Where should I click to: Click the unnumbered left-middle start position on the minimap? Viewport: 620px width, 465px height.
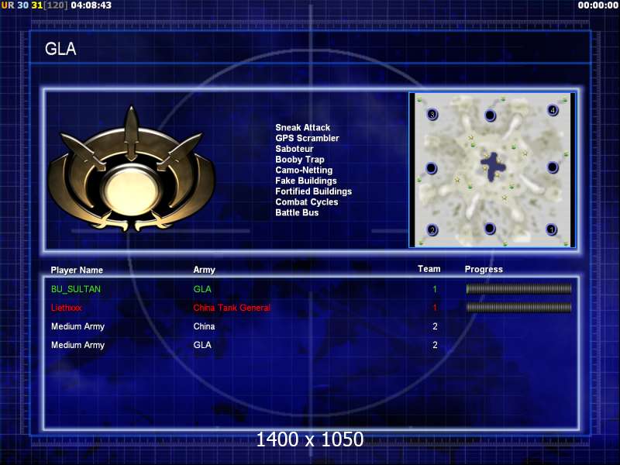[x=431, y=168]
